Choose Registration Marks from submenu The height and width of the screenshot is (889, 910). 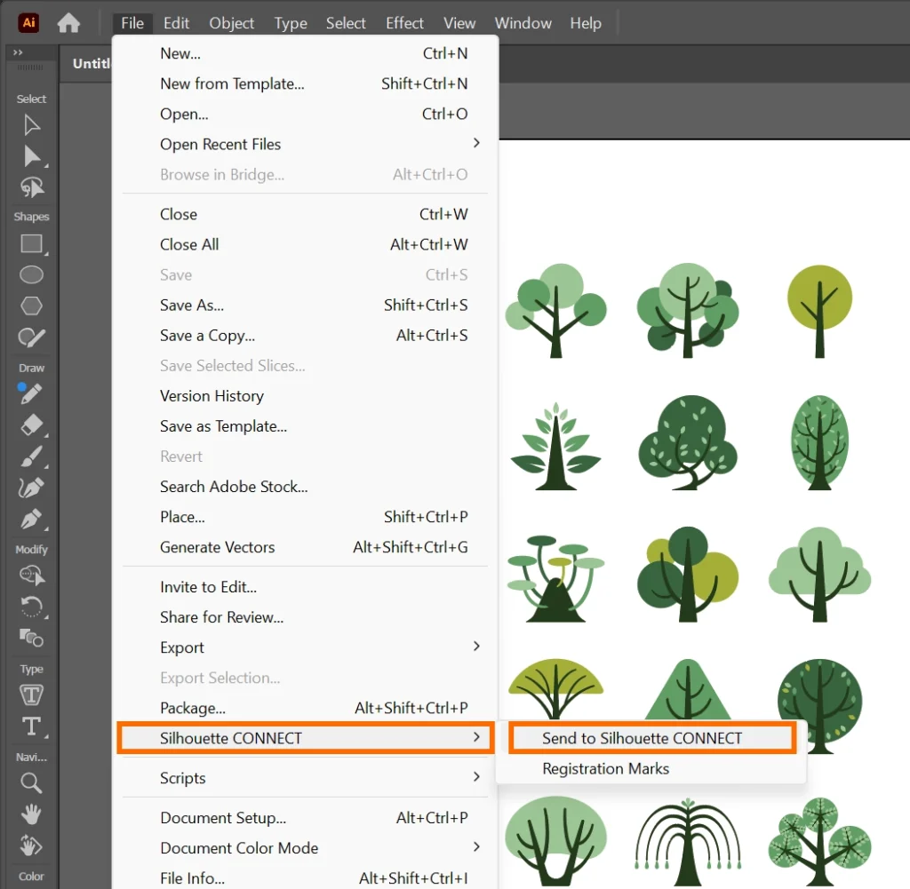[x=606, y=769]
